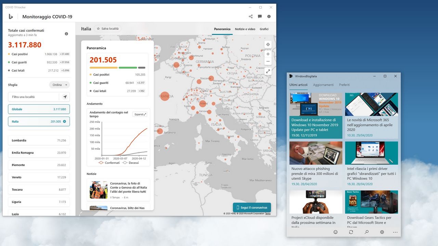
Task: Enter fullscreen map with the expand arrows icon
Action: [268, 71]
